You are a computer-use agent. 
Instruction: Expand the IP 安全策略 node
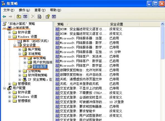coord(20,80)
